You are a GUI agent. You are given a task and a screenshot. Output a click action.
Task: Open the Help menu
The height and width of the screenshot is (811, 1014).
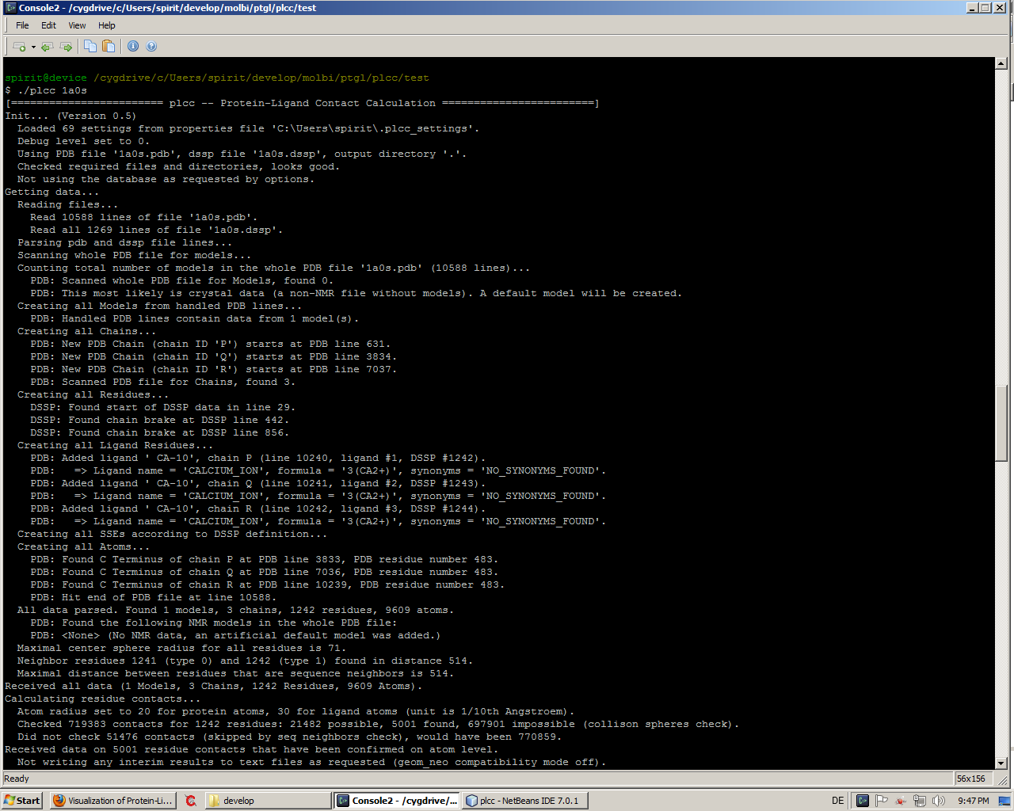[106, 25]
